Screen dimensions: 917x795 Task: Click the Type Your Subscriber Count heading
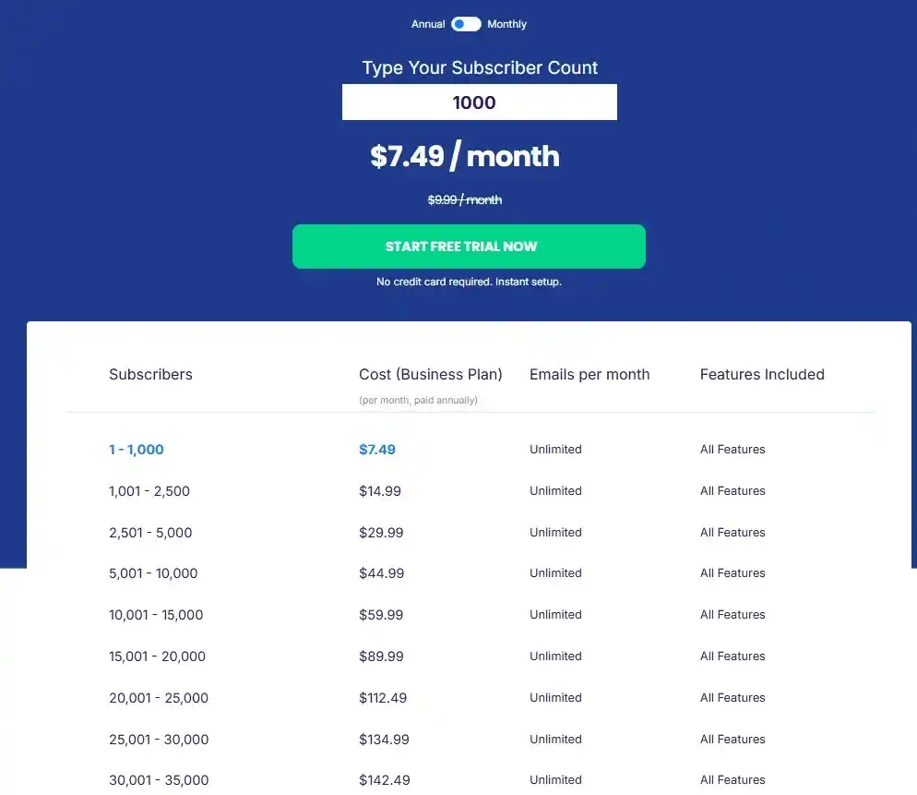(x=479, y=67)
